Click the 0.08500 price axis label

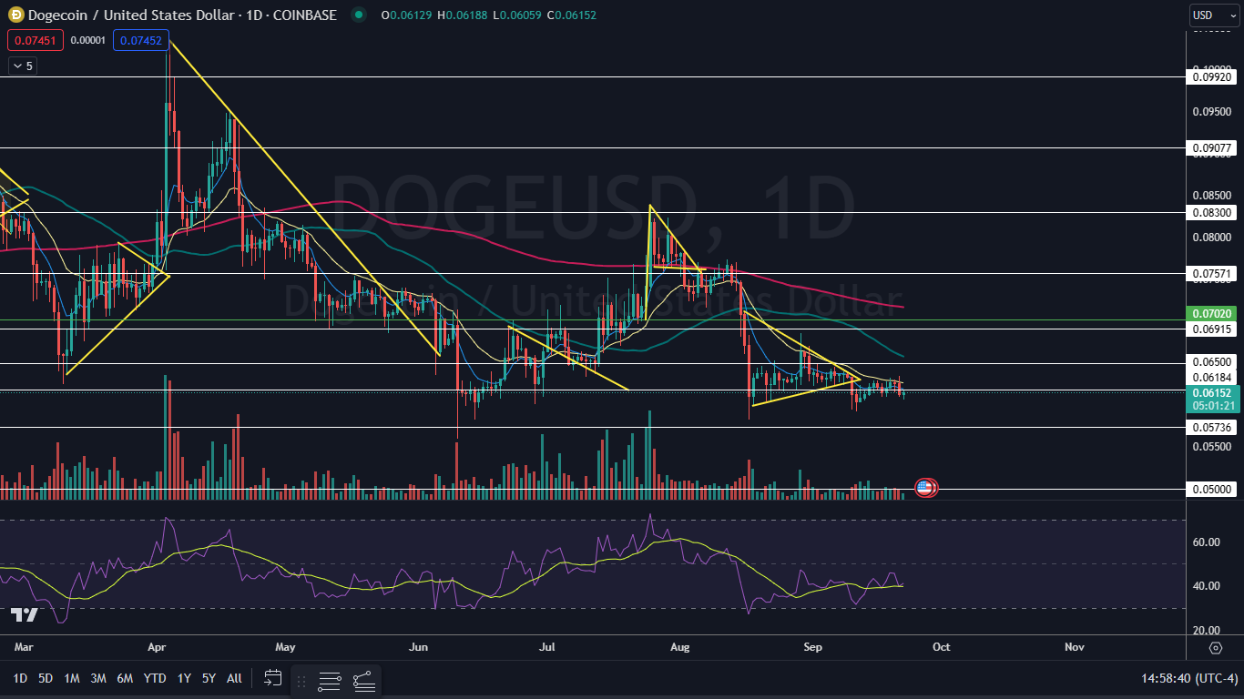[x=1213, y=195]
